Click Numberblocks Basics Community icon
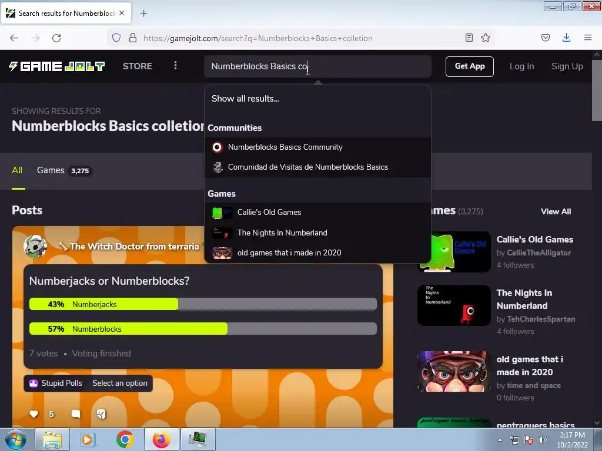 [x=218, y=147]
